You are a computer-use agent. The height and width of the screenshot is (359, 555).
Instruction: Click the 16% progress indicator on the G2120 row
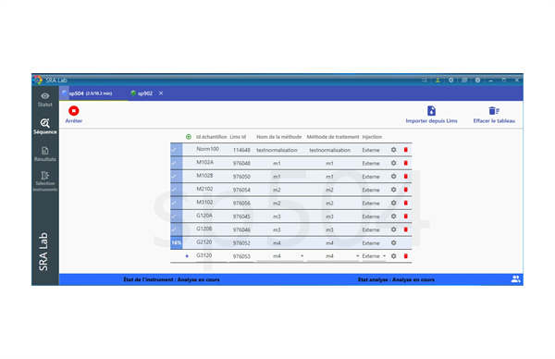(177, 242)
